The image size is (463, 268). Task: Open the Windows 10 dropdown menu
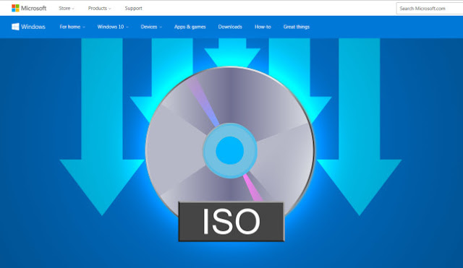pyautogui.click(x=113, y=27)
